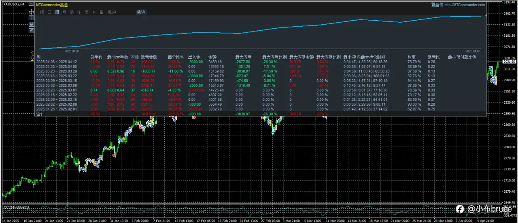Open the 账户 account tab
The height and width of the screenshot is (223, 518).
click(x=112, y=12)
